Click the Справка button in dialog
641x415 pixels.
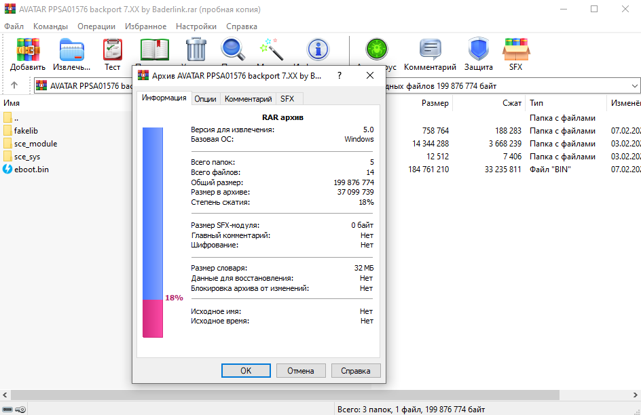pos(355,370)
